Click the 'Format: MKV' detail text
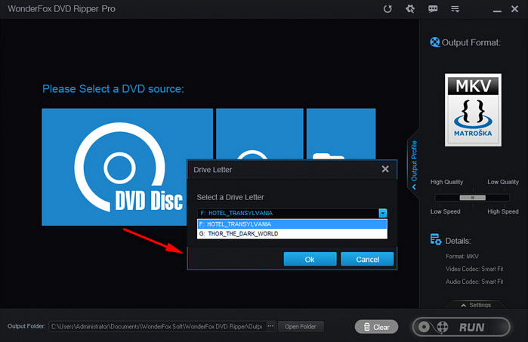The height and width of the screenshot is (342, 528). [x=462, y=257]
